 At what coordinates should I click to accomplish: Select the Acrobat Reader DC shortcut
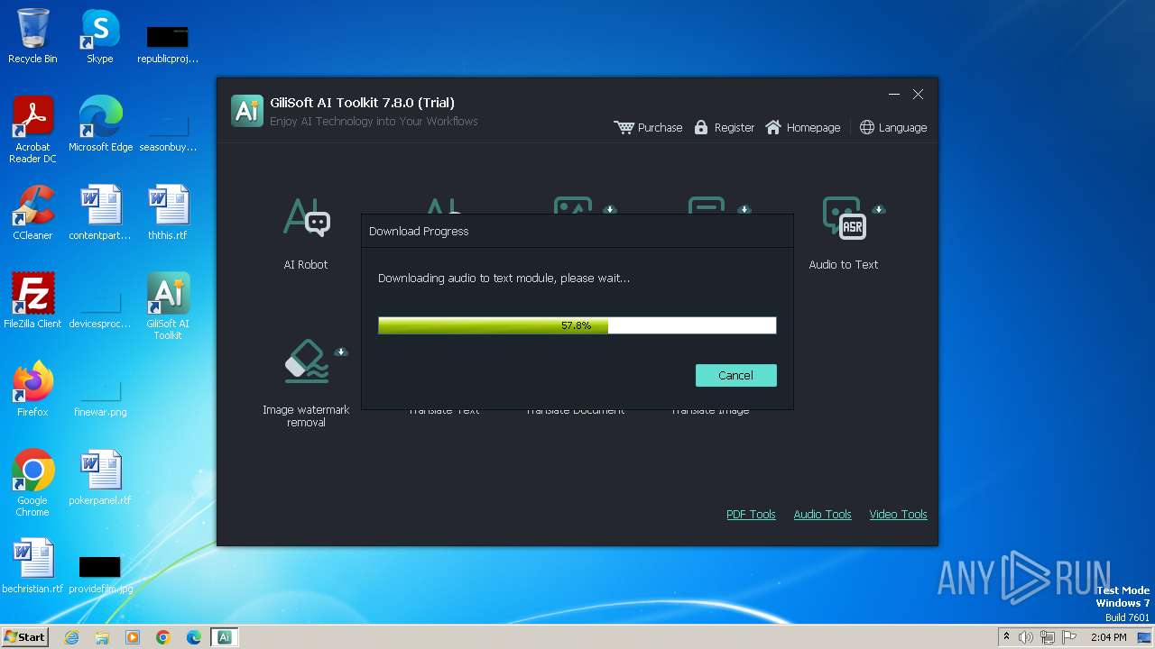click(x=33, y=130)
